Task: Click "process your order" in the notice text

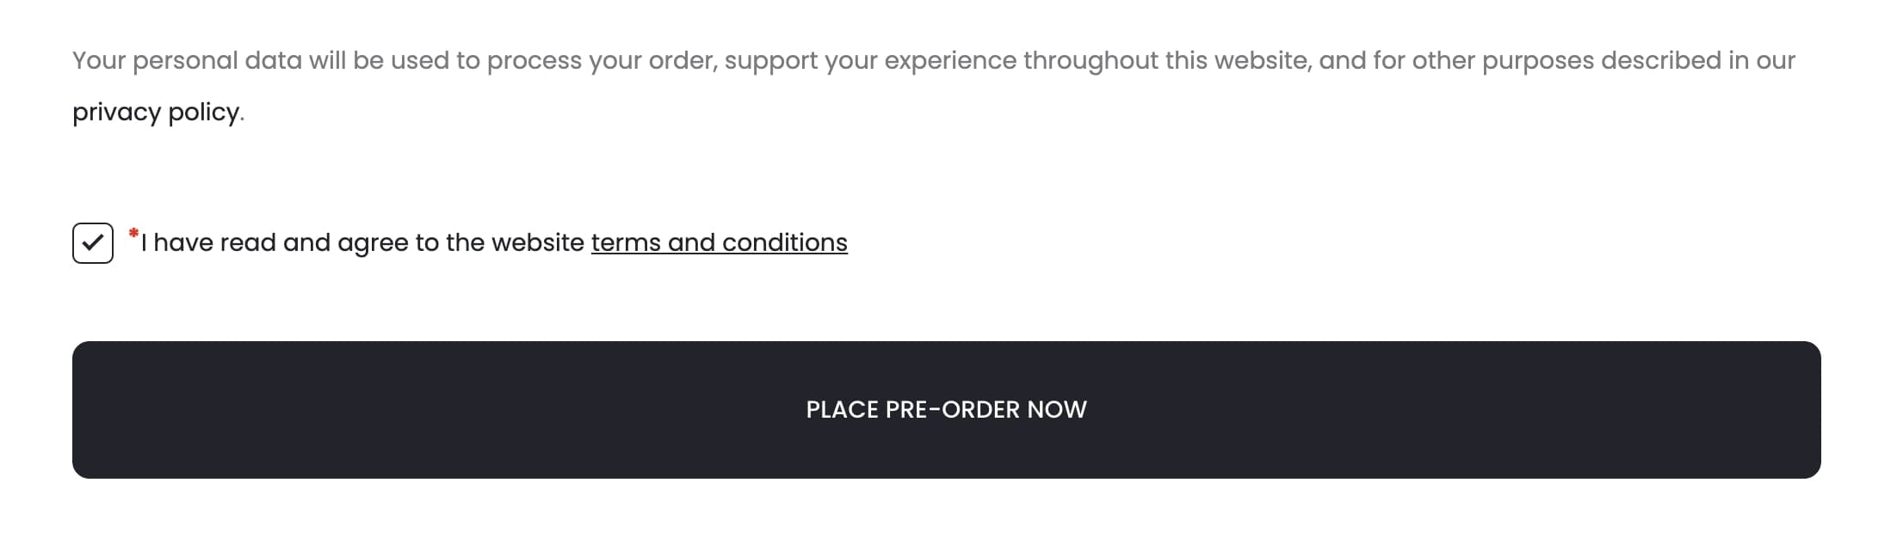Action: tap(601, 61)
